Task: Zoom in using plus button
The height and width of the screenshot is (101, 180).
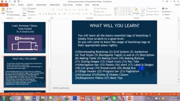Action: (x=170, y=94)
